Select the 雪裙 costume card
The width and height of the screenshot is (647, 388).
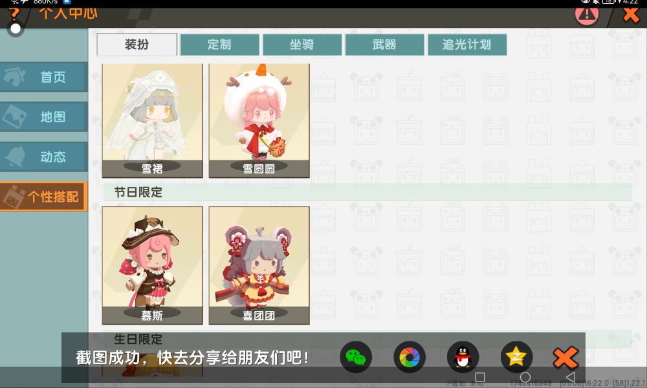point(152,120)
